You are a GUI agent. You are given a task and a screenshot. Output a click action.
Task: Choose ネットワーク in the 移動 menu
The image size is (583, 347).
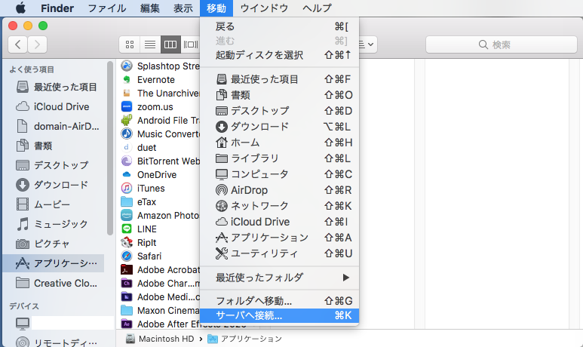click(x=279, y=206)
